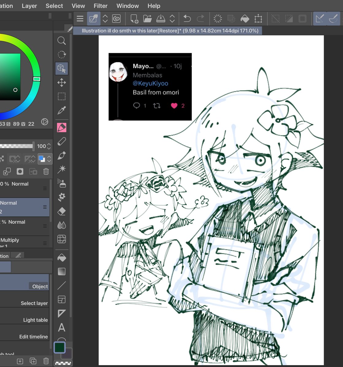The height and width of the screenshot is (367, 343).
Task: Toggle snap to special ruler
Action: pyautogui.click(x=333, y=19)
